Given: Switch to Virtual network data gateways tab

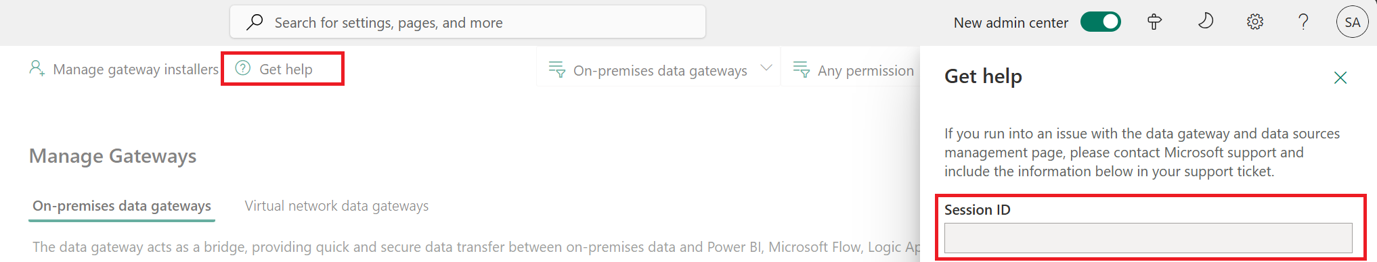Looking at the screenshot, I should [336, 206].
